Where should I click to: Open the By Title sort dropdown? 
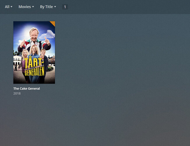click(x=48, y=7)
